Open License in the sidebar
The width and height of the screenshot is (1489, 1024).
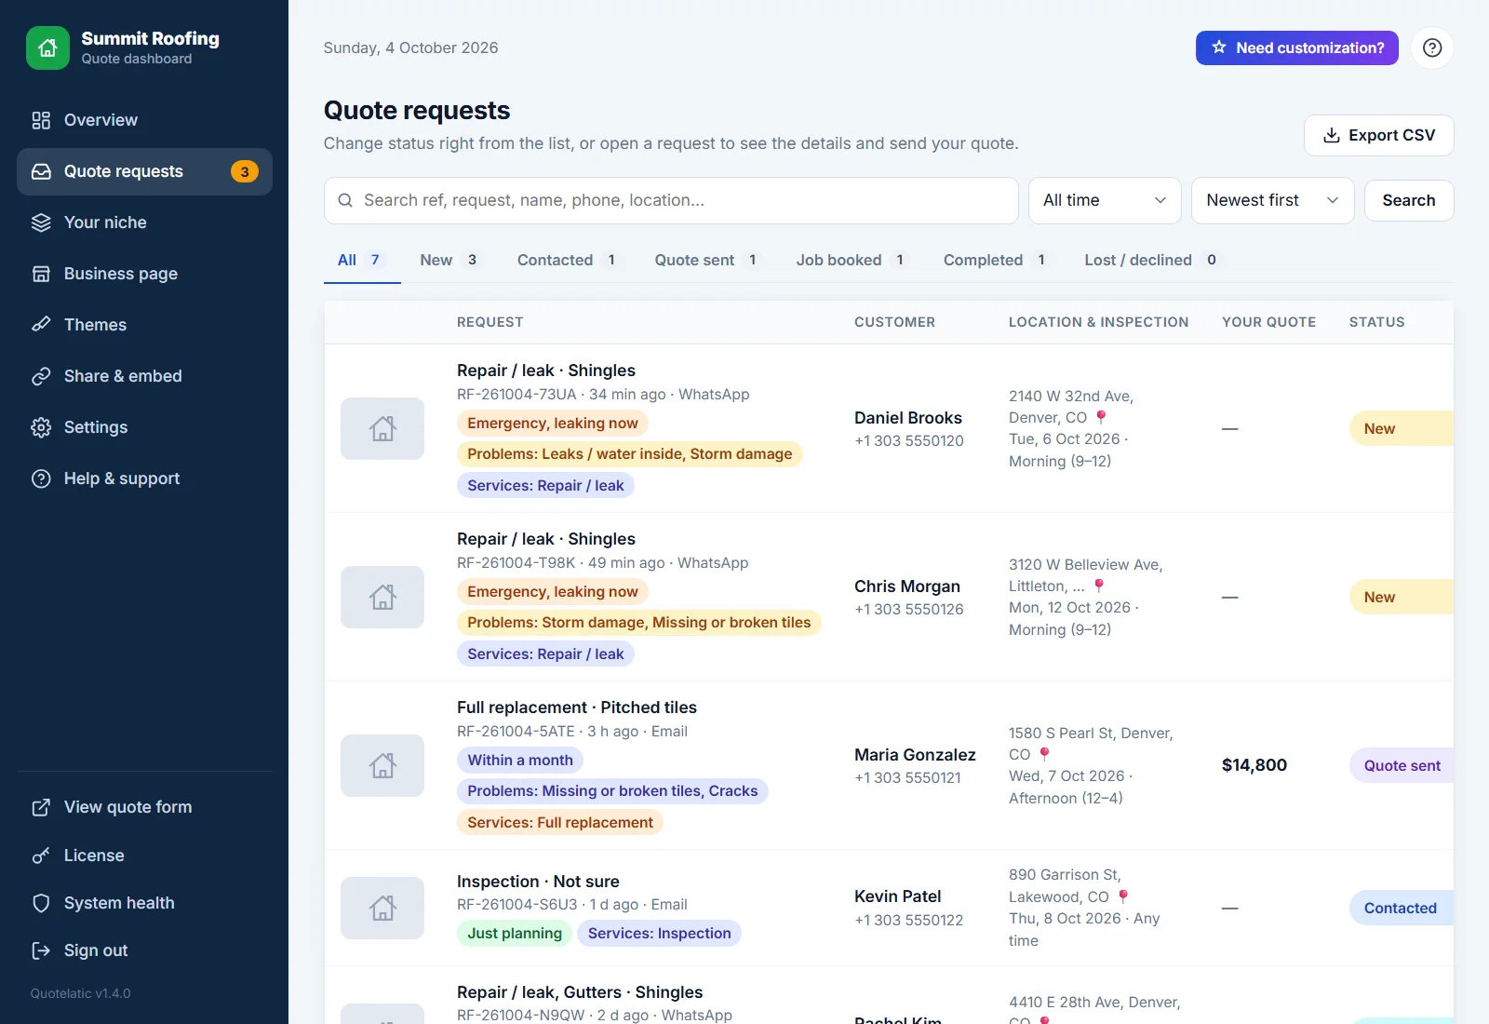[144, 856]
